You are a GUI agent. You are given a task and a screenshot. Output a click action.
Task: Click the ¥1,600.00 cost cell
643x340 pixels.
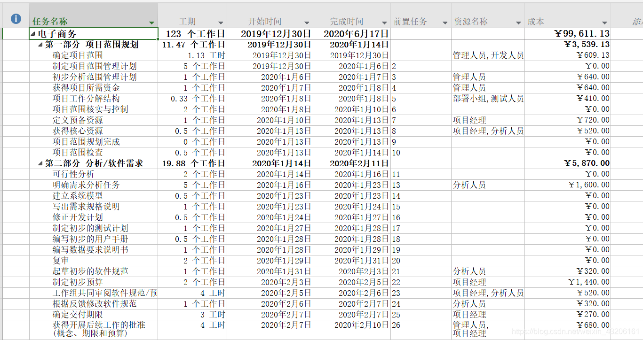click(568, 185)
